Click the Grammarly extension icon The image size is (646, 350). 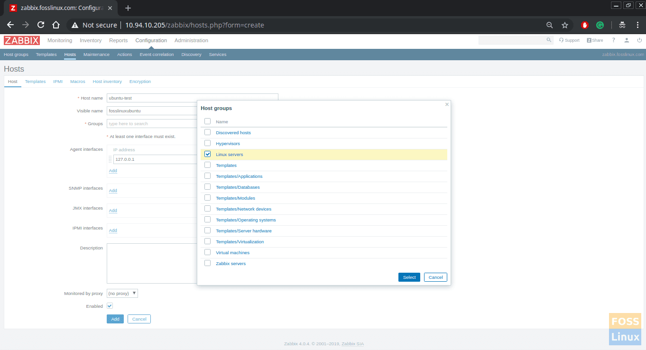(x=600, y=25)
